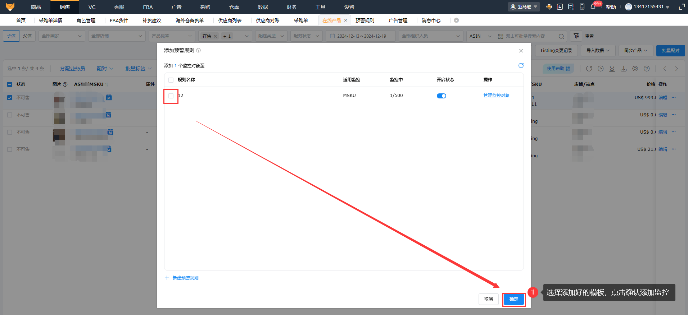Open 管理监控对象 link for rule 12

click(497, 96)
